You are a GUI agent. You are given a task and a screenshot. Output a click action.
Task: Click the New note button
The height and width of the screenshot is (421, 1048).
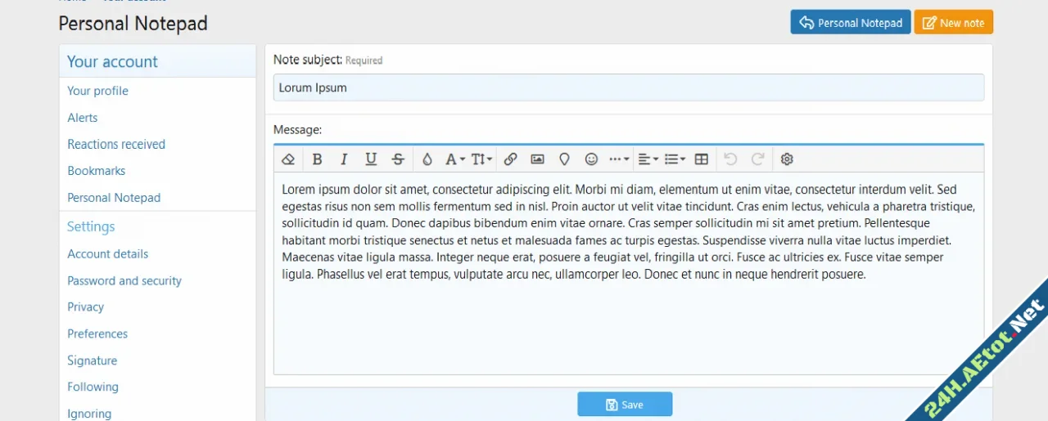tap(953, 23)
